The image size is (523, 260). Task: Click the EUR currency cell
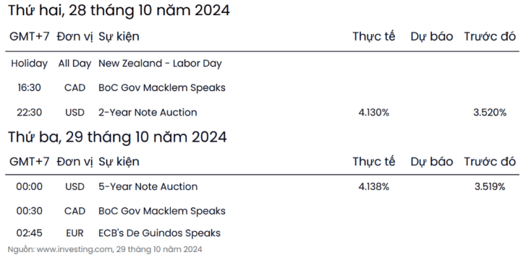(75, 233)
